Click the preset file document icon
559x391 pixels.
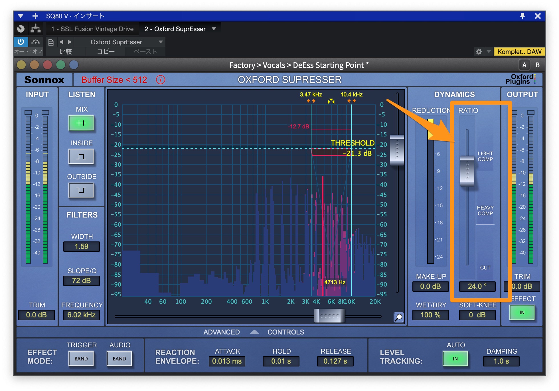tap(51, 42)
